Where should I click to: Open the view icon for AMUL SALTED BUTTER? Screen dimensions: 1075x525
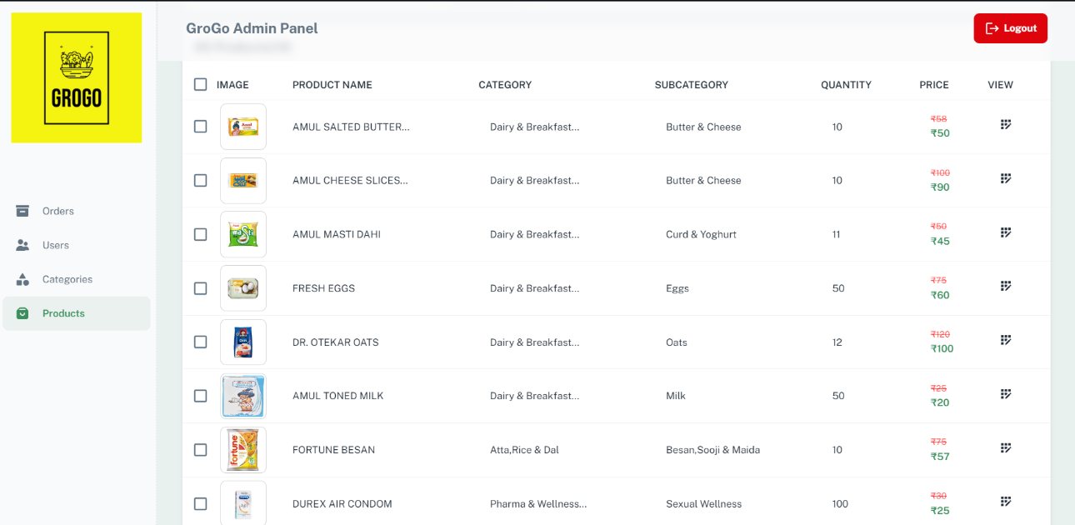(1006, 123)
